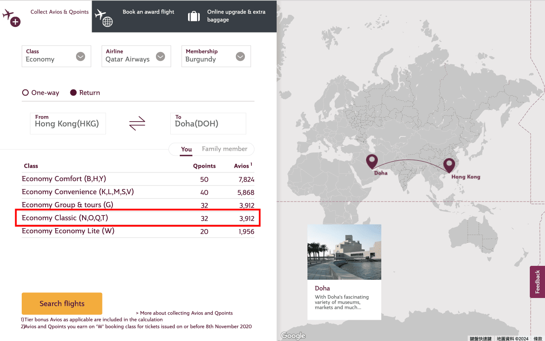Image resolution: width=545 pixels, height=341 pixels.
Task: Click the Collect Avios plane-plus icon
Action: (x=11, y=17)
